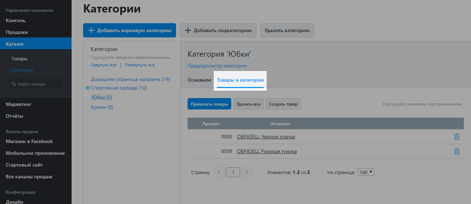Select the Брюки category in tree
The image size is (471, 204).
coord(102,107)
